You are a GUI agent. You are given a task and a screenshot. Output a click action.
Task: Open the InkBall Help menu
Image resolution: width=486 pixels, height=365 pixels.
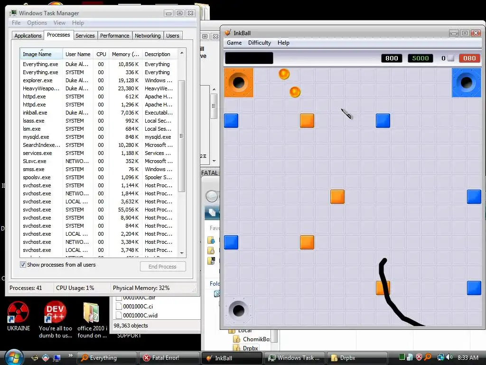click(x=283, y=43)
